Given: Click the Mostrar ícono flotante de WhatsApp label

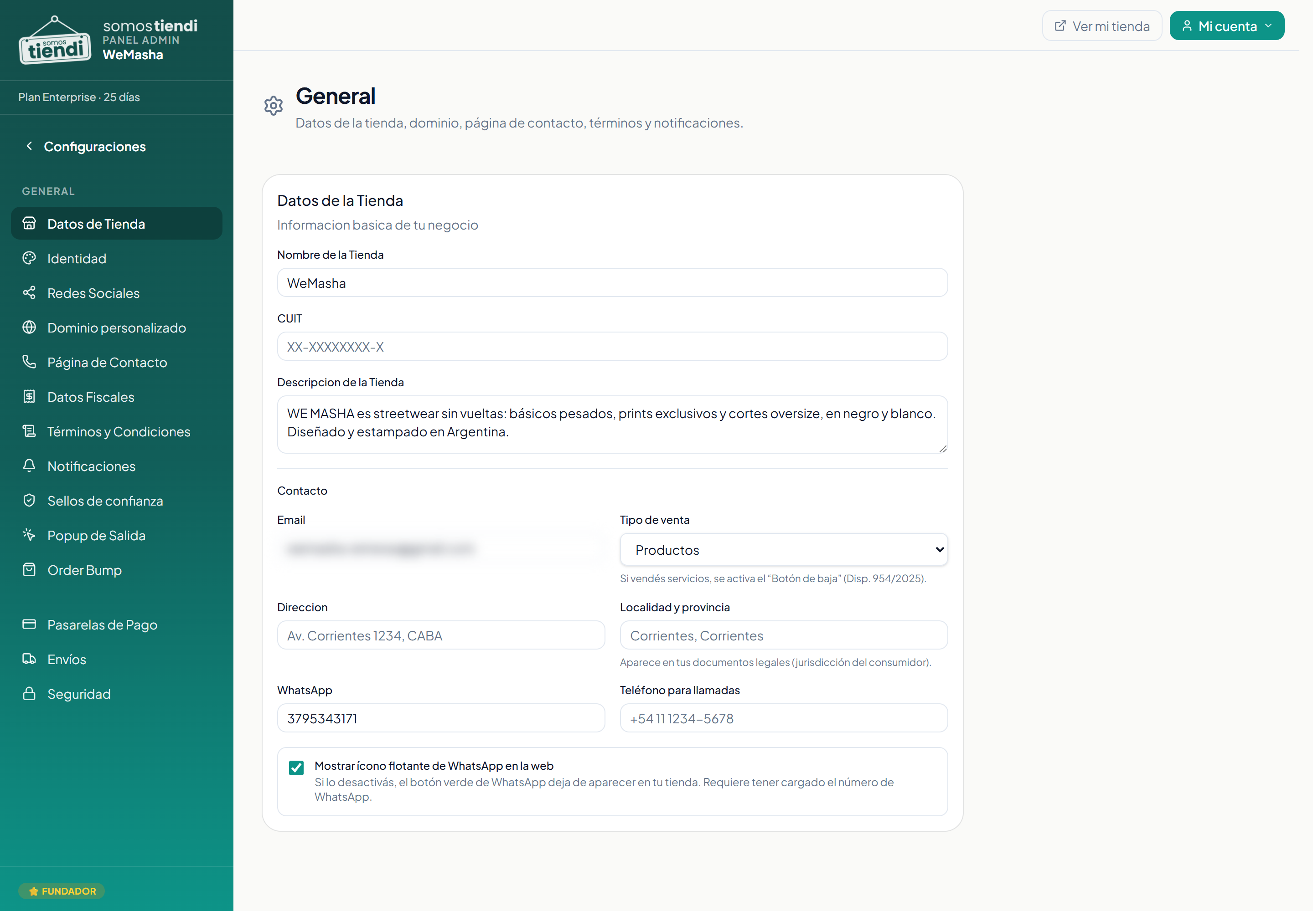Looking at the screenshot, I should point(434,765).
